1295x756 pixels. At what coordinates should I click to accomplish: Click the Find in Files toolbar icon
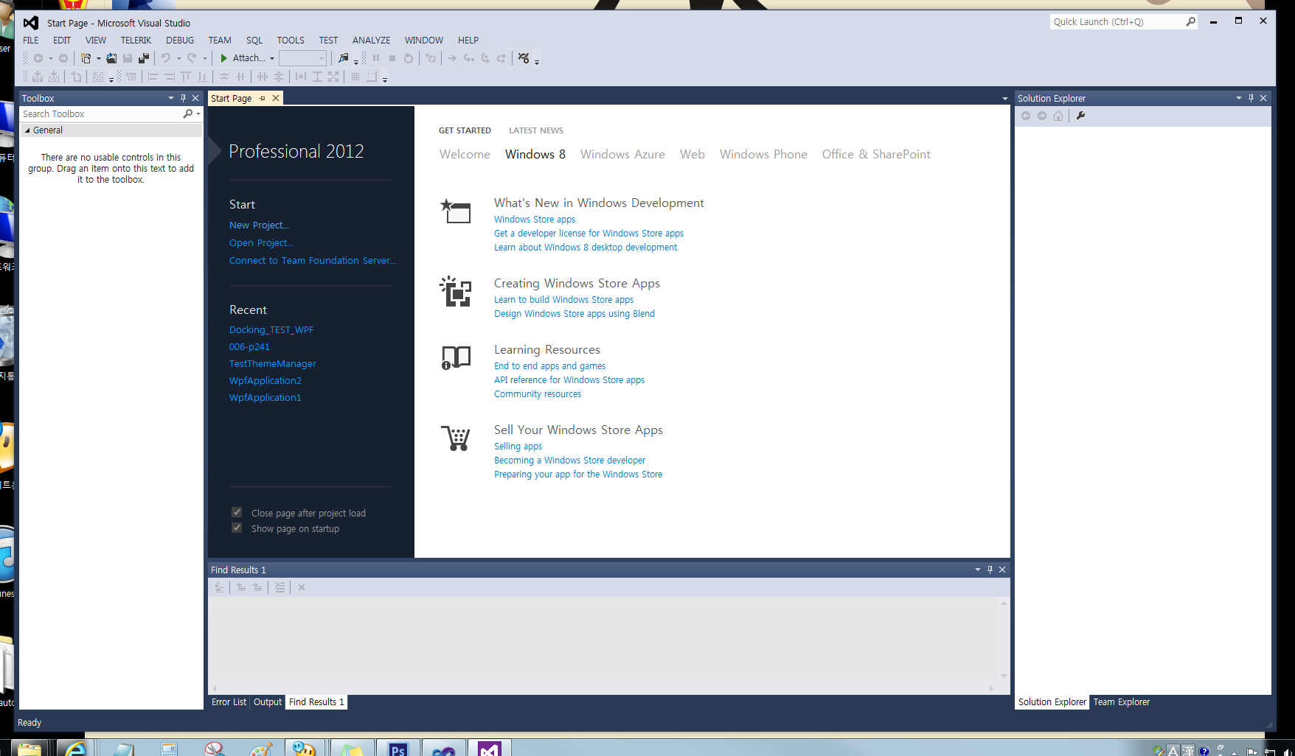[x=343, y=58]
